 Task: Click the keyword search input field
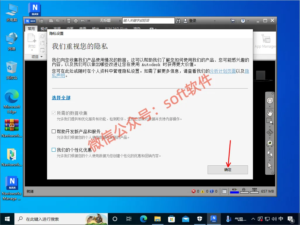coord(148,21)
